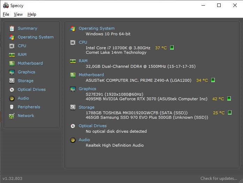Click the Motherboard heading link in main panel
Image resolution: width=243 pixels, height=183 pixels.
click(x=91, y=75)
